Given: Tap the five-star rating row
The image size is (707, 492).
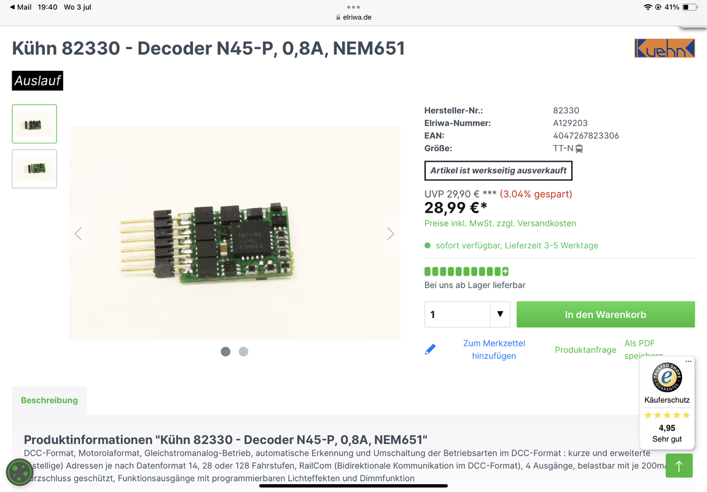Looking at the screenshot, I should click(667, 415).
